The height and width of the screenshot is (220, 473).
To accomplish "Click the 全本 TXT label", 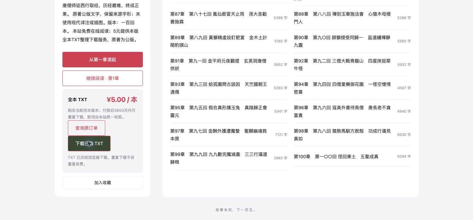I will tap(78, 100).
